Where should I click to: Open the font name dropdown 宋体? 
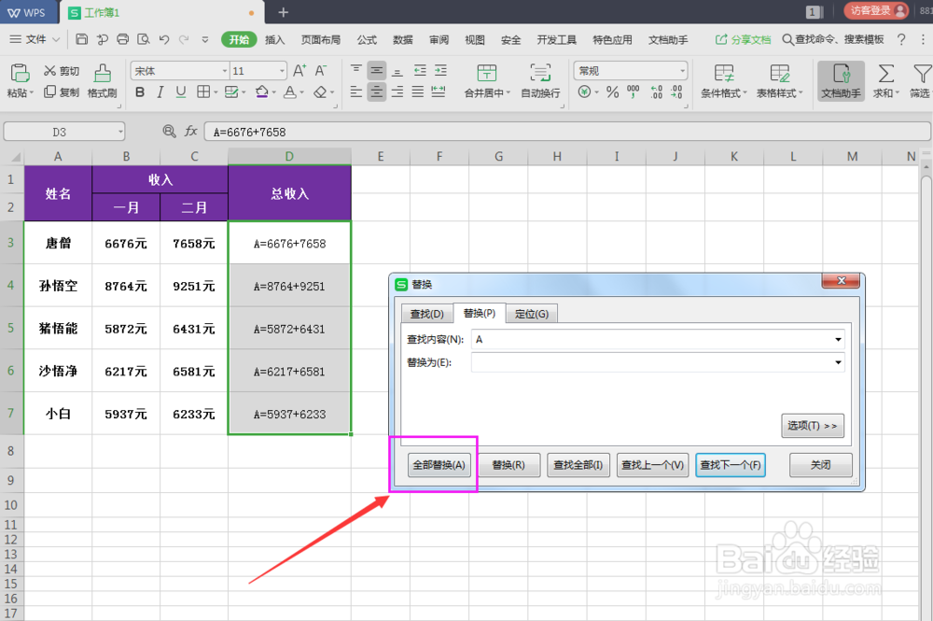pyautogui.click(x=225, y=71)
